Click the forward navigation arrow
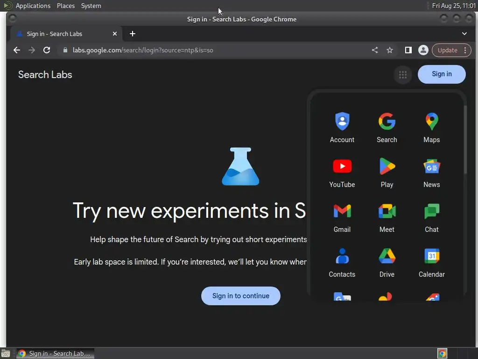This screenshot has width=478, height=359. pos(32,50)
